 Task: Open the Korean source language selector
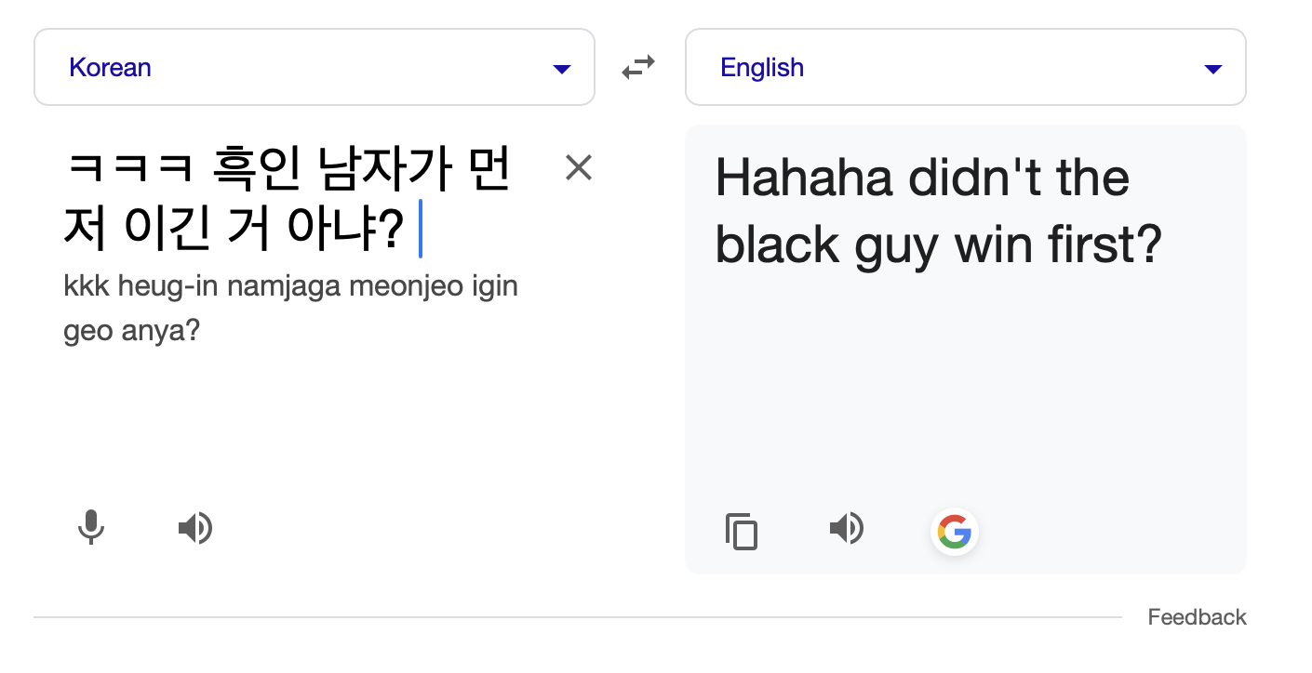click(315, 67)
